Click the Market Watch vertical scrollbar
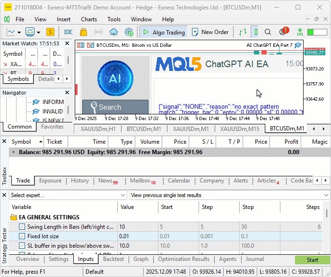This screenshot has height=277, width=331. [x=68, y=60]
